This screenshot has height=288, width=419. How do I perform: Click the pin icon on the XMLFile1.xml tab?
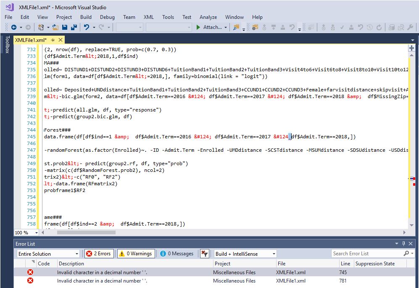pyautogui.click(x=53, y=40)
